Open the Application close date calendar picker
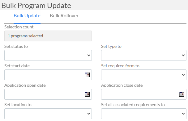This screenshot has height=121, width=188. coord(182,94)
